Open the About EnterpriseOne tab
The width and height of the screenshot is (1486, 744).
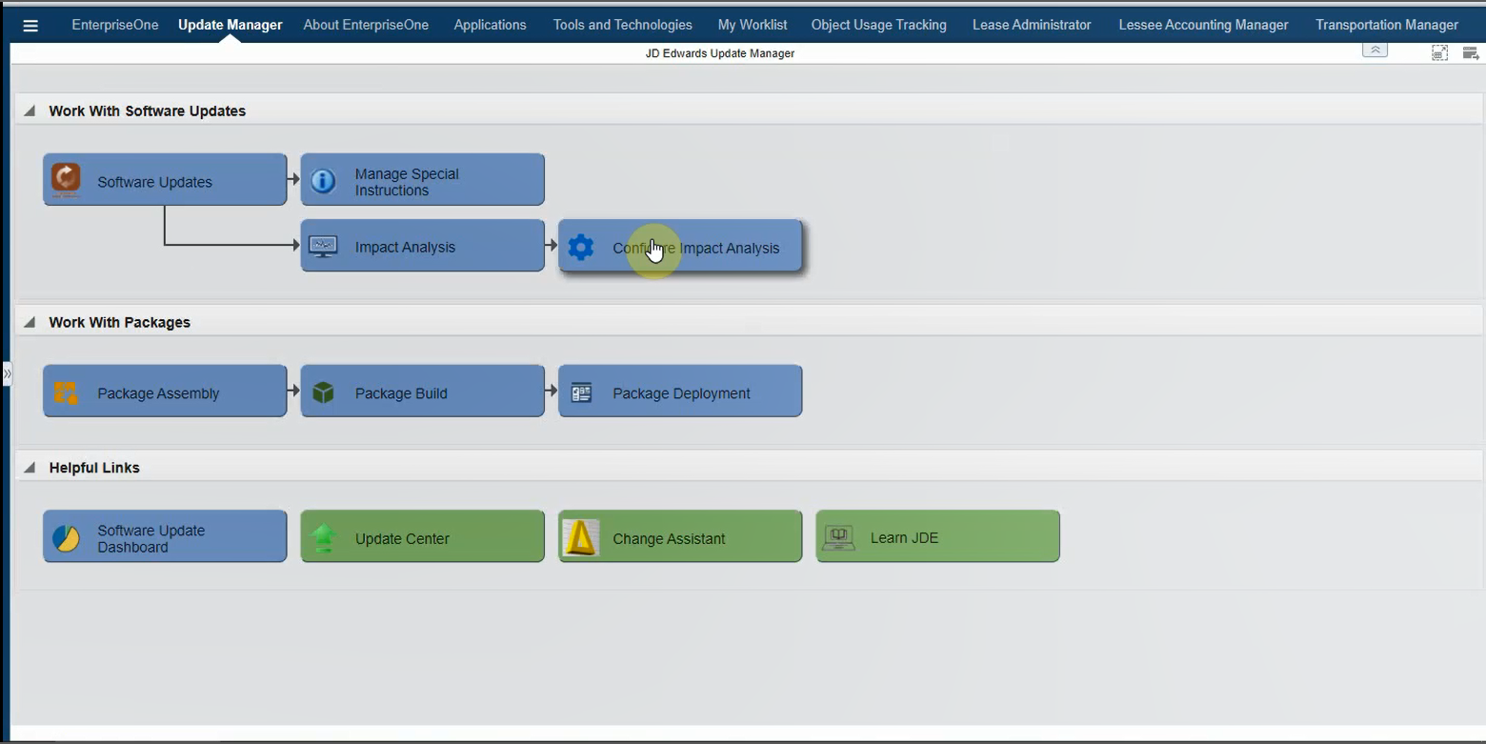(x=366, y=25)
